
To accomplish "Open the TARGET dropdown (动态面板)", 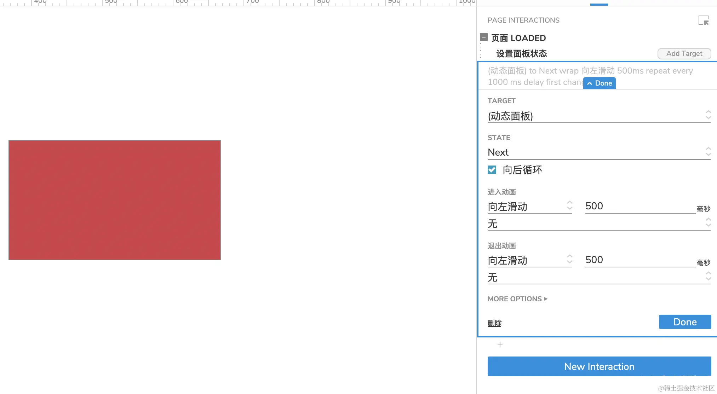I will coord(599,116).
